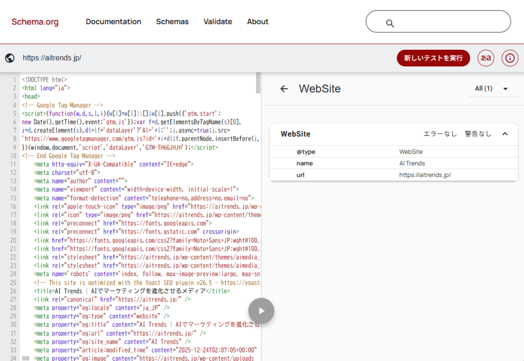Click the globe icon beside the URL
Image resolution: width=524 pixels, height=361 pixels.
pos(10,58)
